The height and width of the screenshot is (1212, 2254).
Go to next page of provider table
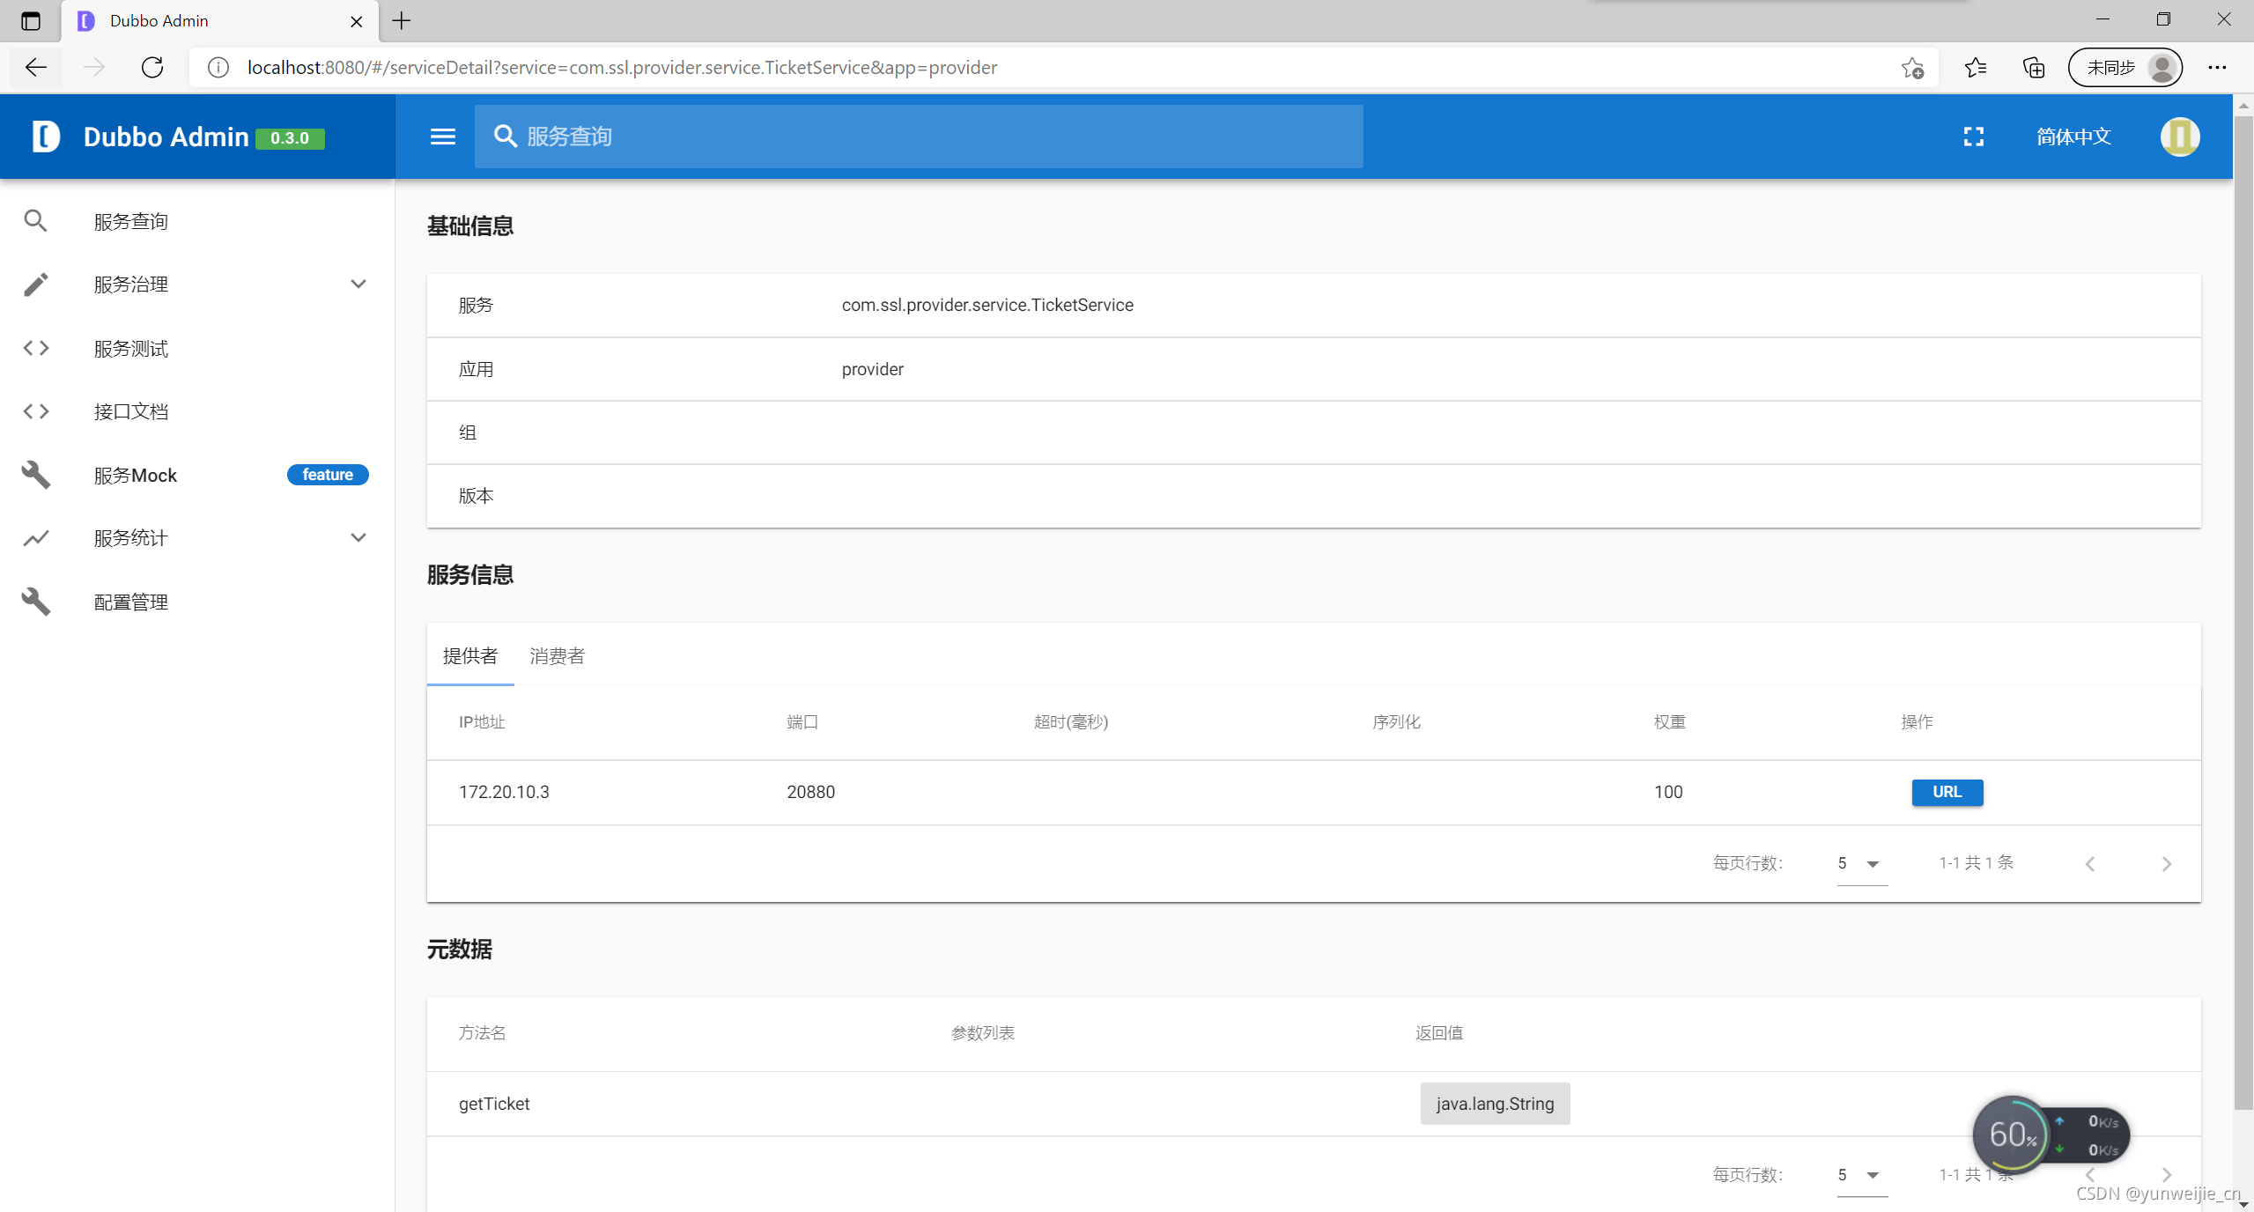(x=2166, y=864)
